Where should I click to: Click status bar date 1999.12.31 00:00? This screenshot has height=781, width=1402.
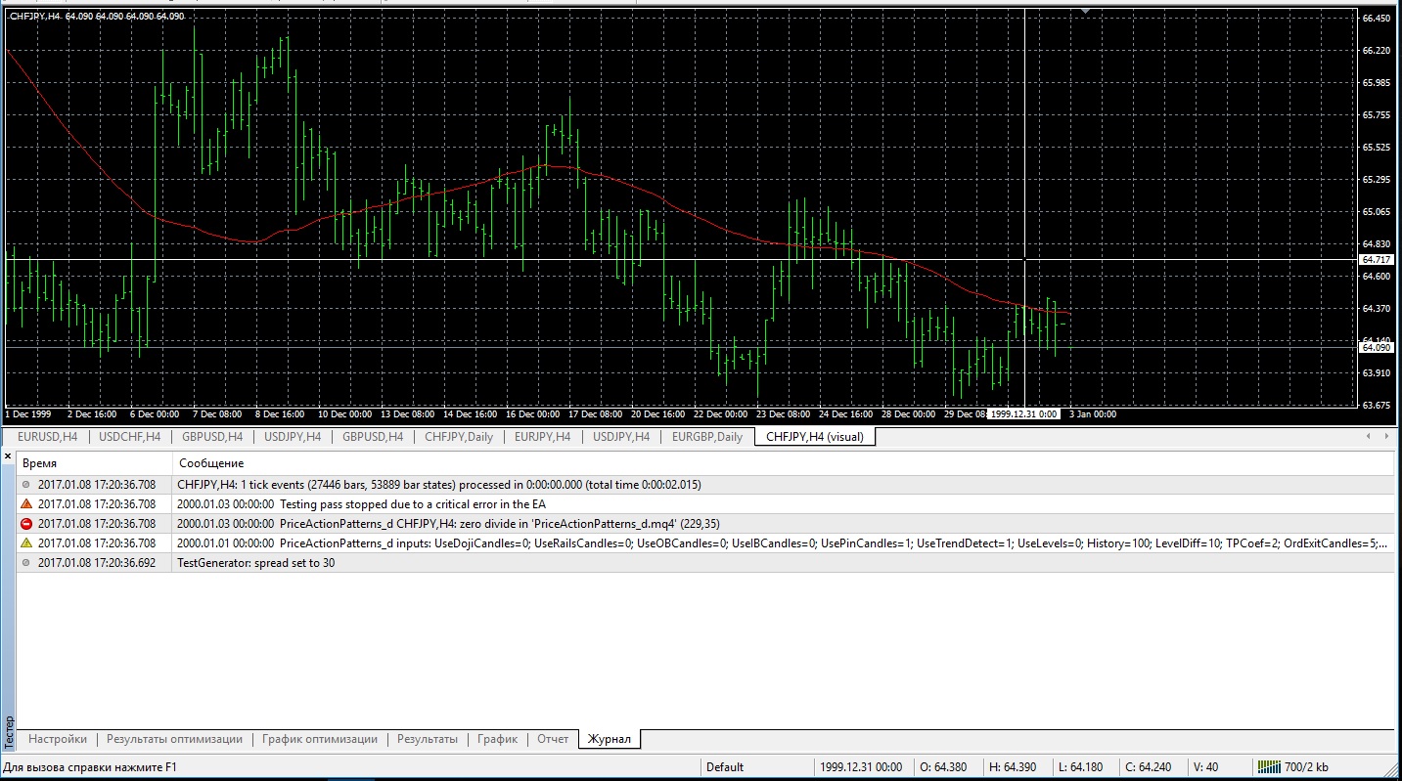(x=861, y=767)
